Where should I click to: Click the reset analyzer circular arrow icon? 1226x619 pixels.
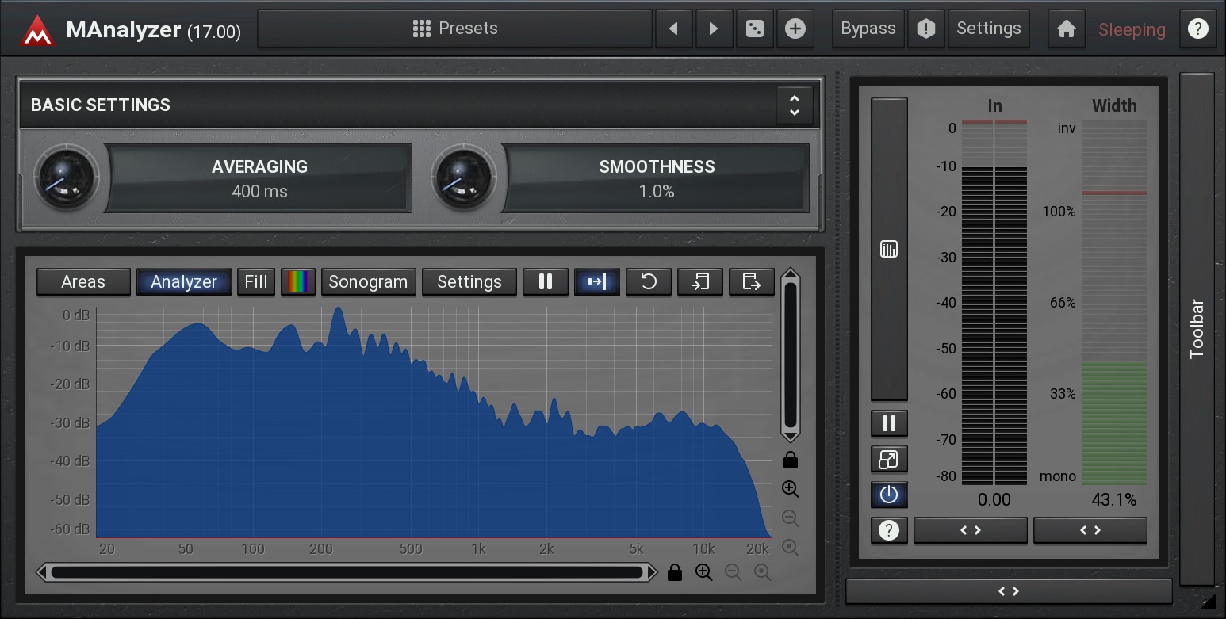648,281
